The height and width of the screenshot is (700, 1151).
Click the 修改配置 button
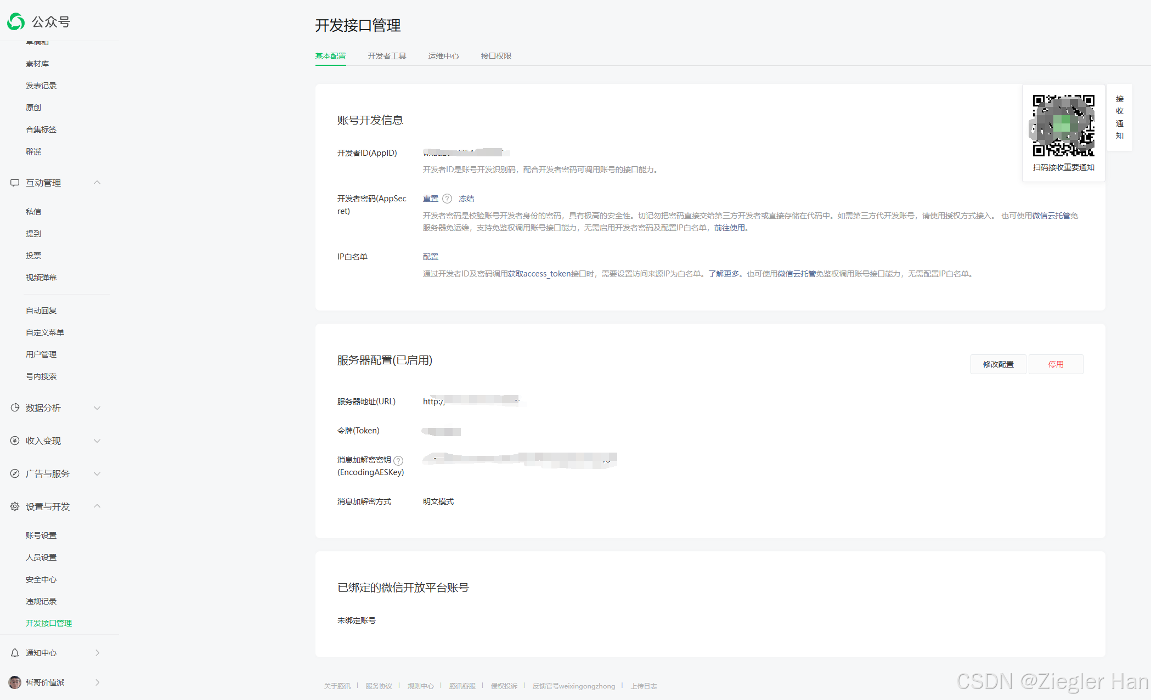coord(998,364)
